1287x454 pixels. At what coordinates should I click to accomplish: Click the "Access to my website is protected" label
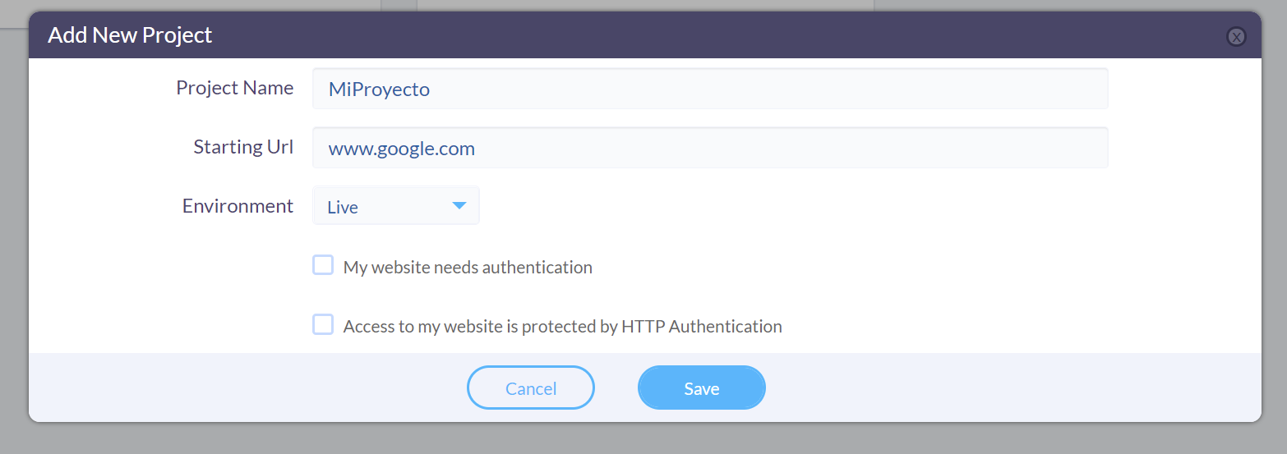(x=562, y=326)
